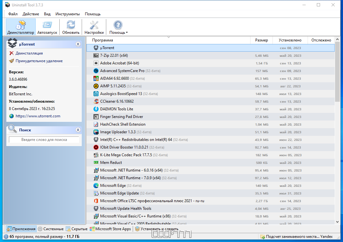Open the Инструменты menu

click(x=67, y=14)
